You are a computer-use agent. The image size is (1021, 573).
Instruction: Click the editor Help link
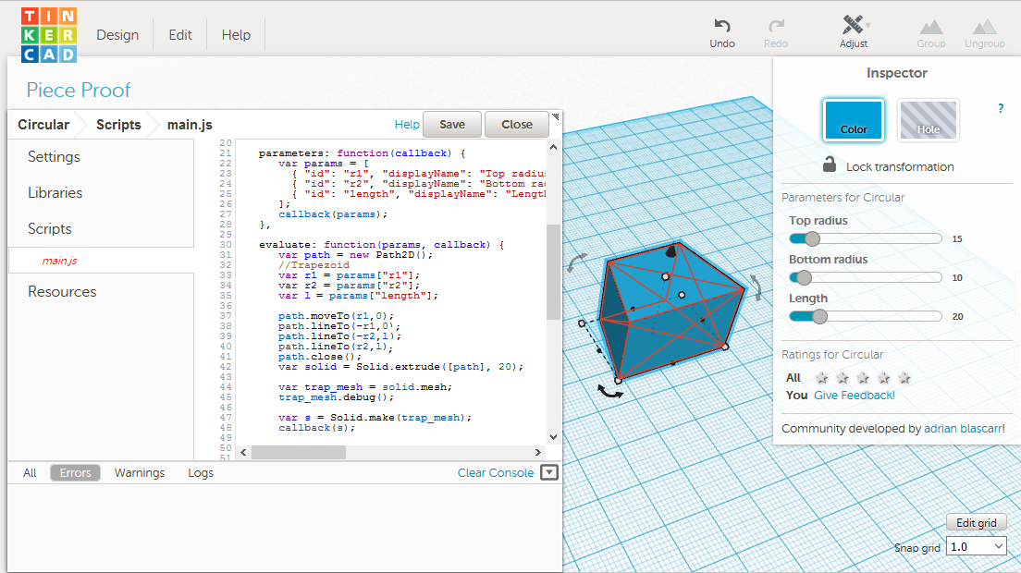tap(407, 124)
